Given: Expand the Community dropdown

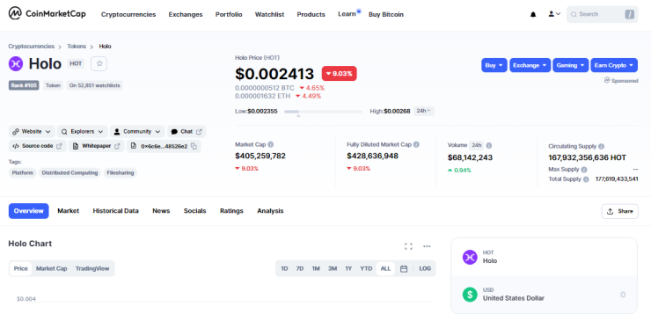Looking at the screenshot, I should click(137, 132).
